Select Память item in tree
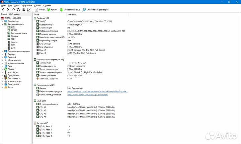Image resolution: width=241 pixels, height=144 pixels. [14, 36]
